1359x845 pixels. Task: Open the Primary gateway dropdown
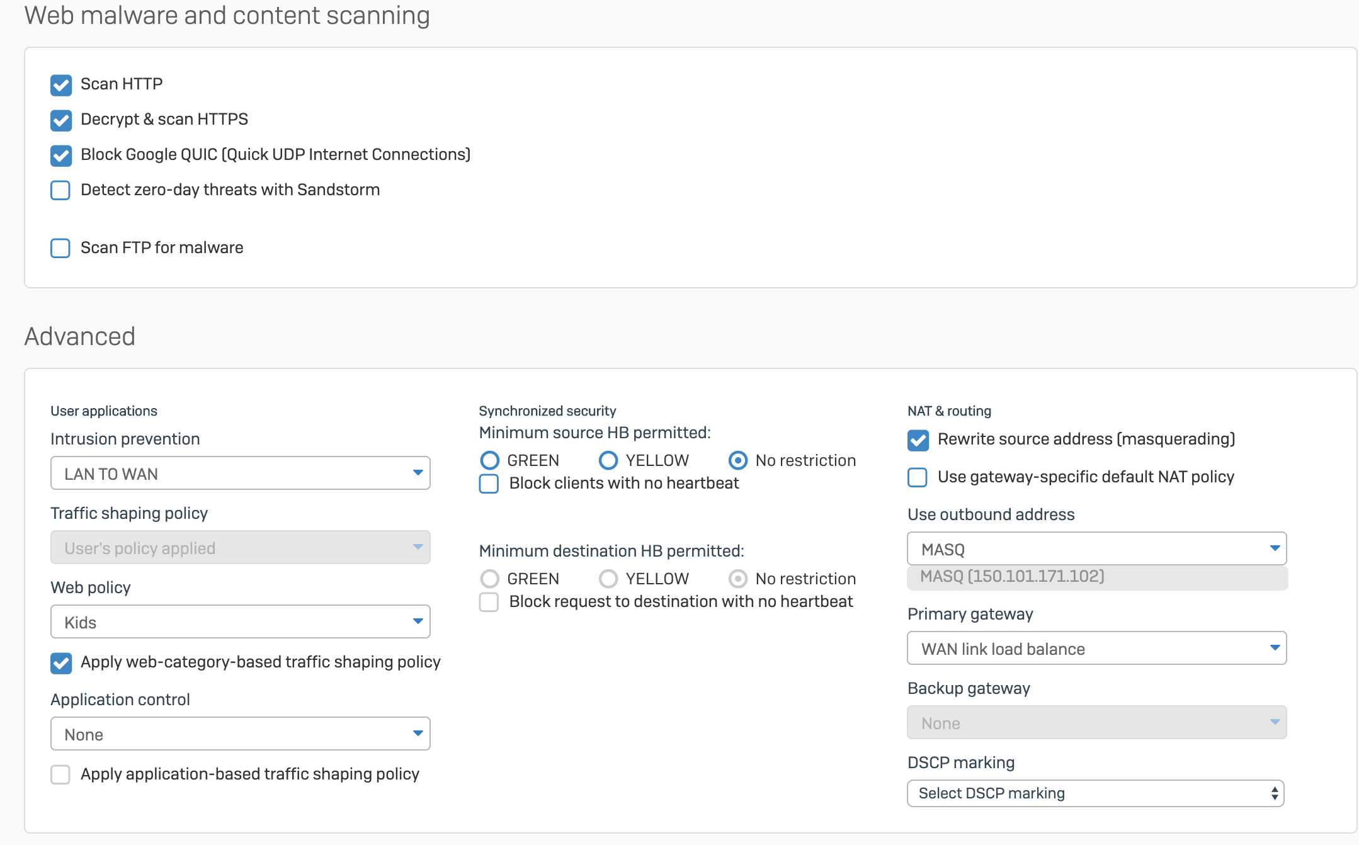click(x=1096, y=649)
